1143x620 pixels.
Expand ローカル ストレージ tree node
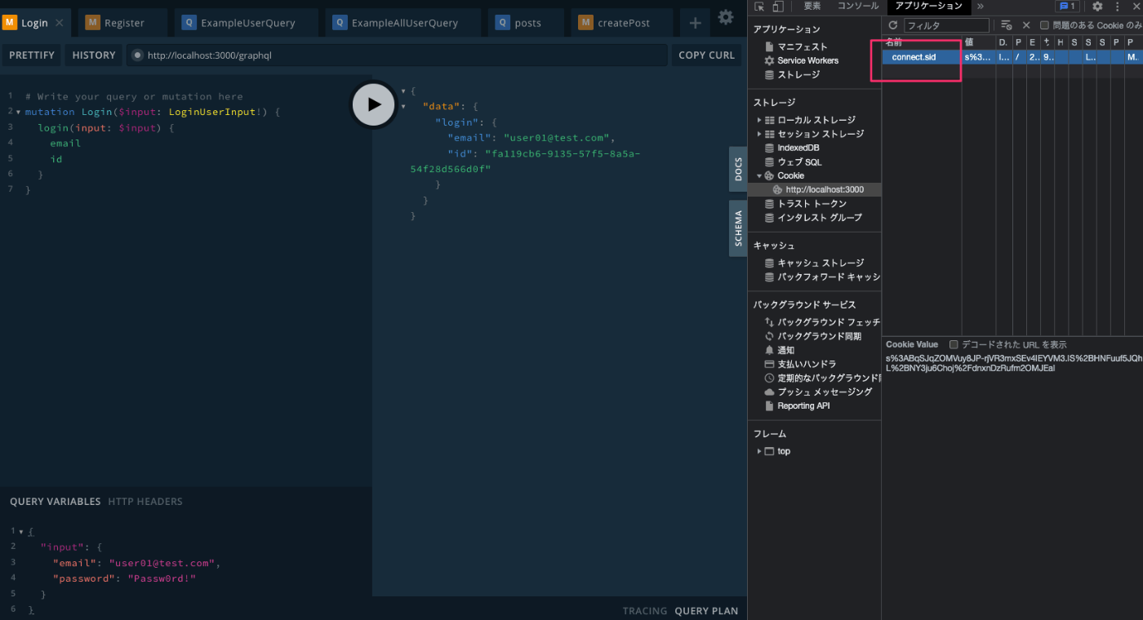point(759,120)
